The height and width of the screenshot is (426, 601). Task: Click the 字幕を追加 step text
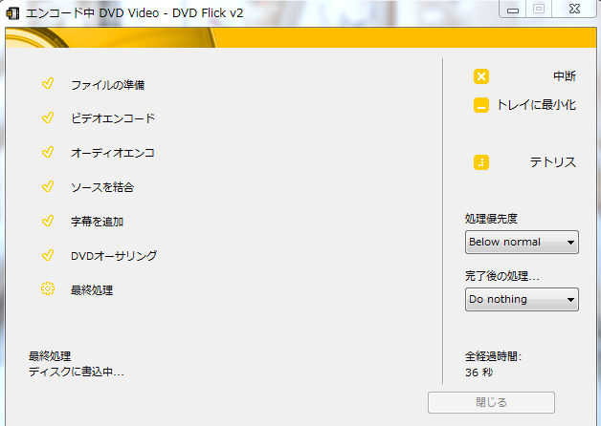coord(97,222)
